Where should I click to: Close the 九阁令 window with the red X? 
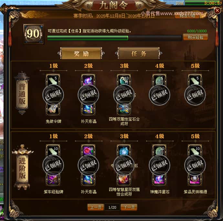(217, 11)
